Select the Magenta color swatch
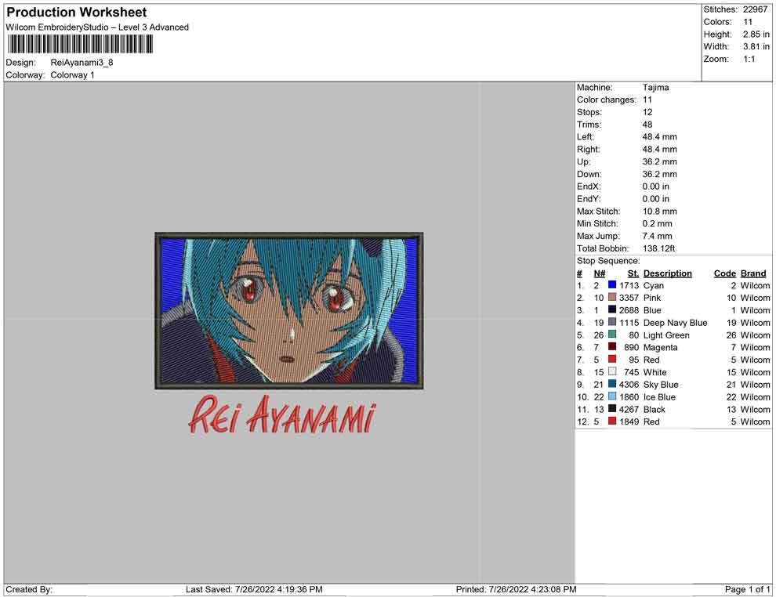The height and width of the screenshot is (597, 776). pyautogui.click(x=612, y=347)
